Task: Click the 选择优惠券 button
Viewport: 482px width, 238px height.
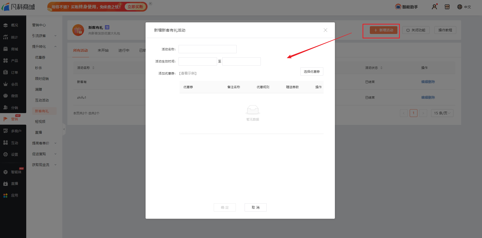Action: (311, 72)
